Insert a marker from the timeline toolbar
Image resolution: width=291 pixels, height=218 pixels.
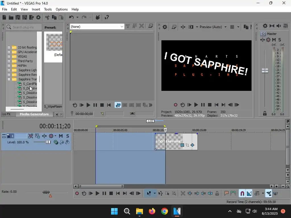(x=226, y=194)
